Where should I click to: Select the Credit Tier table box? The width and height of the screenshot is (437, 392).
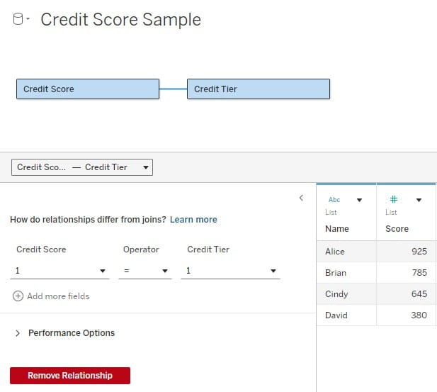259,89
